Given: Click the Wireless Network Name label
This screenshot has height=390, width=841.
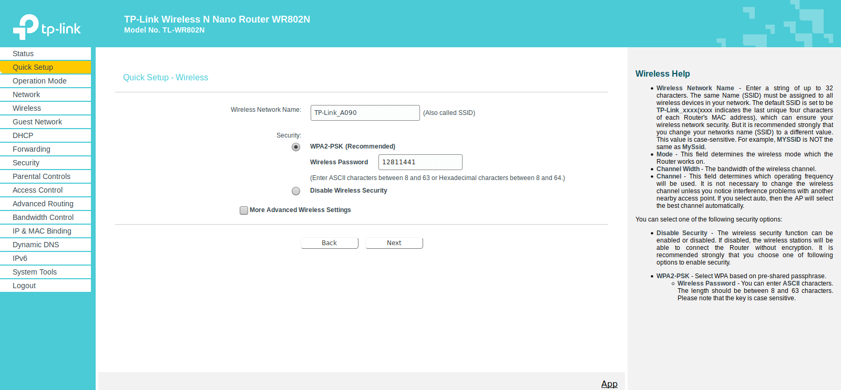Looking at the screenshot, I should pyautogui.click(x=266, y=110).
